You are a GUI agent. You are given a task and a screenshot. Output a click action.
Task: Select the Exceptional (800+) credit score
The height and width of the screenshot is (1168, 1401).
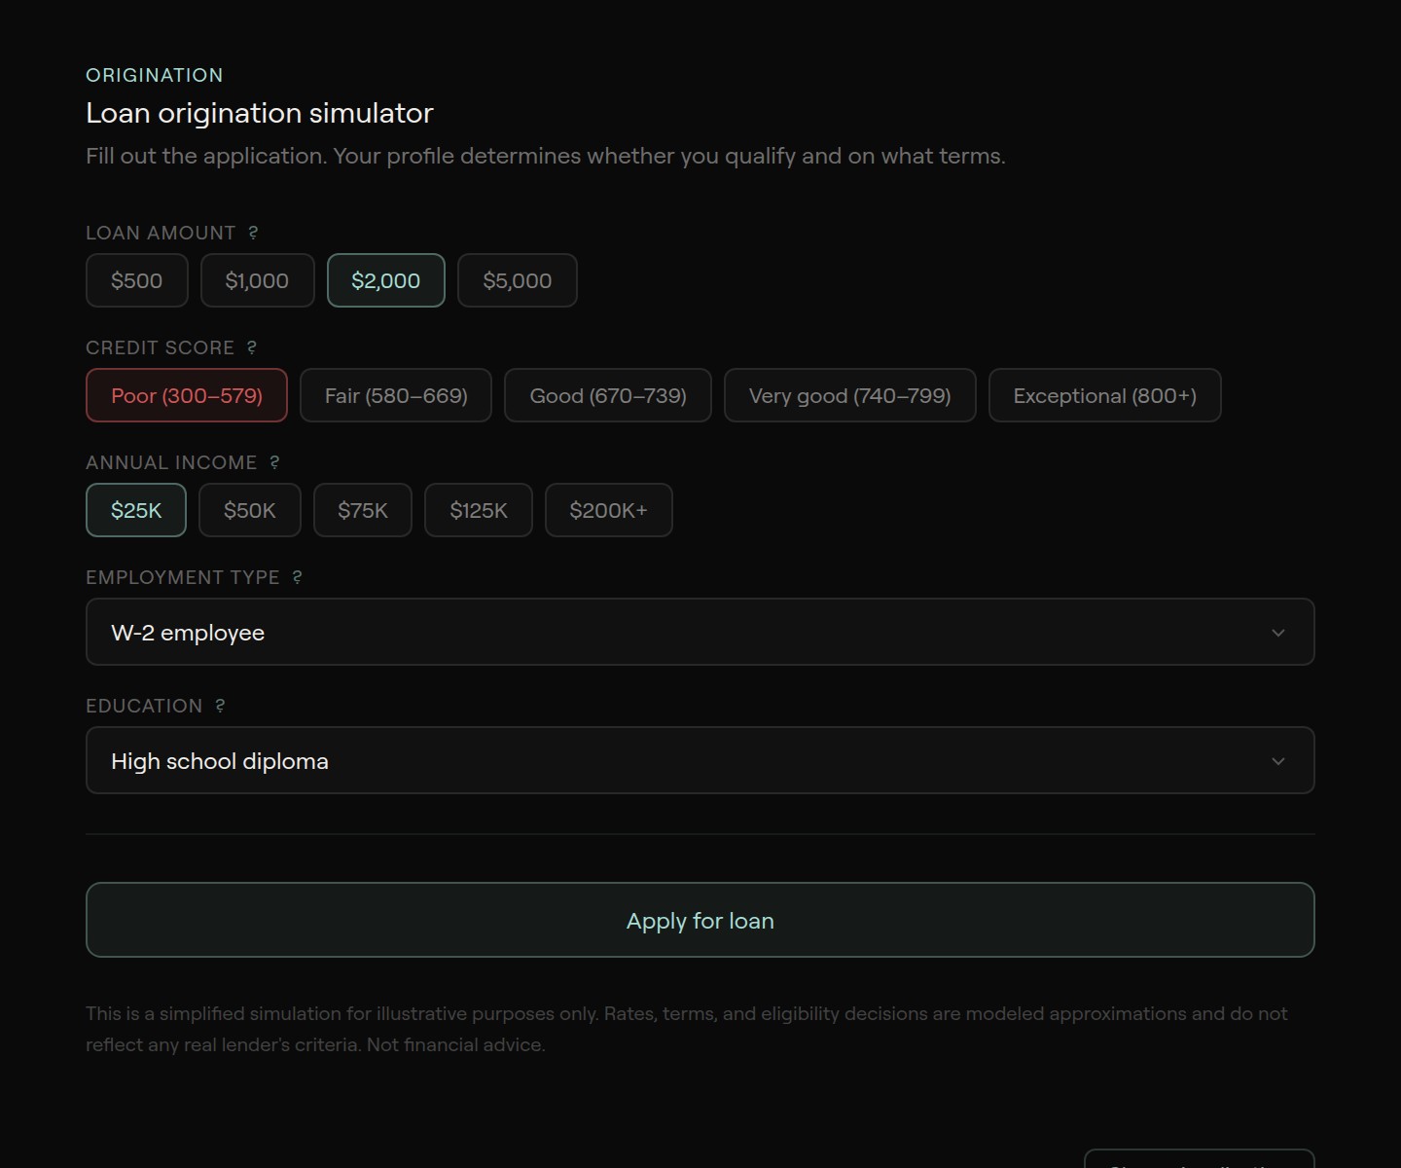pyautogui.click(x=1104, y=395)
